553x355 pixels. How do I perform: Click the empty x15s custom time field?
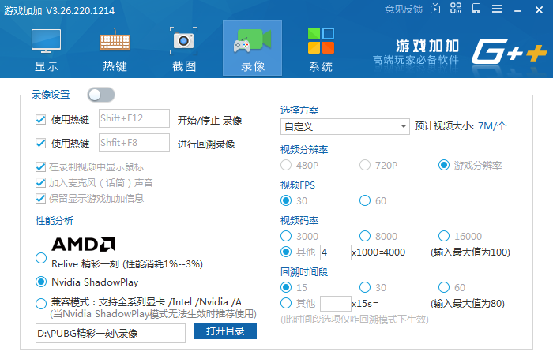click(336, 304)
